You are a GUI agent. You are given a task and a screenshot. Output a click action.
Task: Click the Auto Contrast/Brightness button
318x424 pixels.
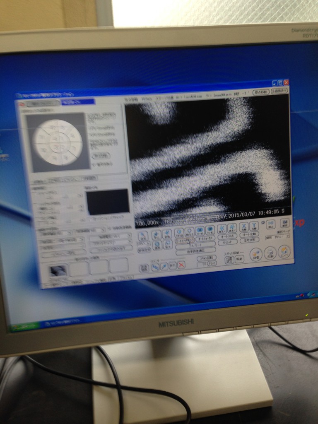[185, 241]
